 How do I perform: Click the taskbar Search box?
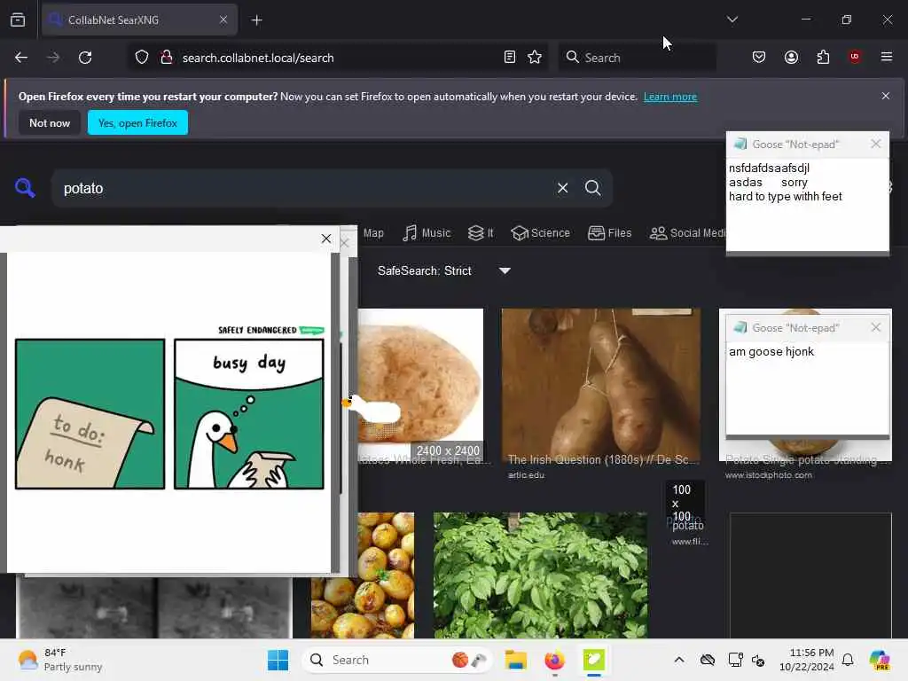(x=396, y=660)
